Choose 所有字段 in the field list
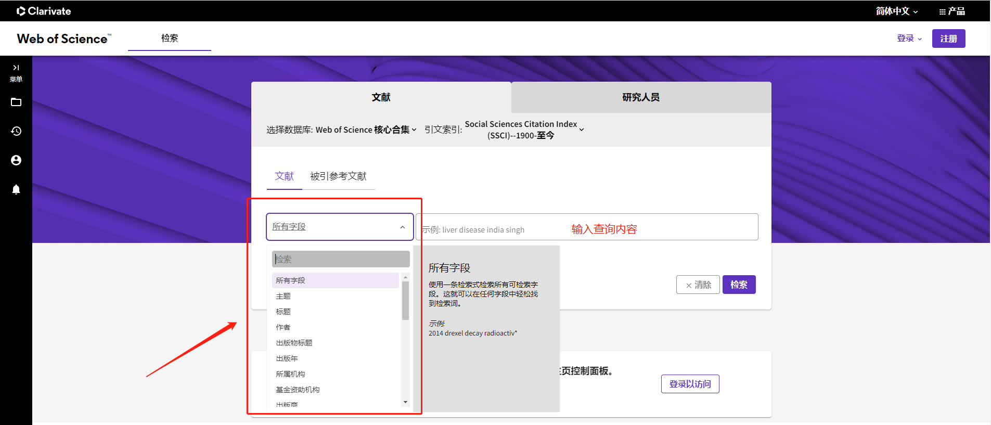 click(x=335, y=280)
